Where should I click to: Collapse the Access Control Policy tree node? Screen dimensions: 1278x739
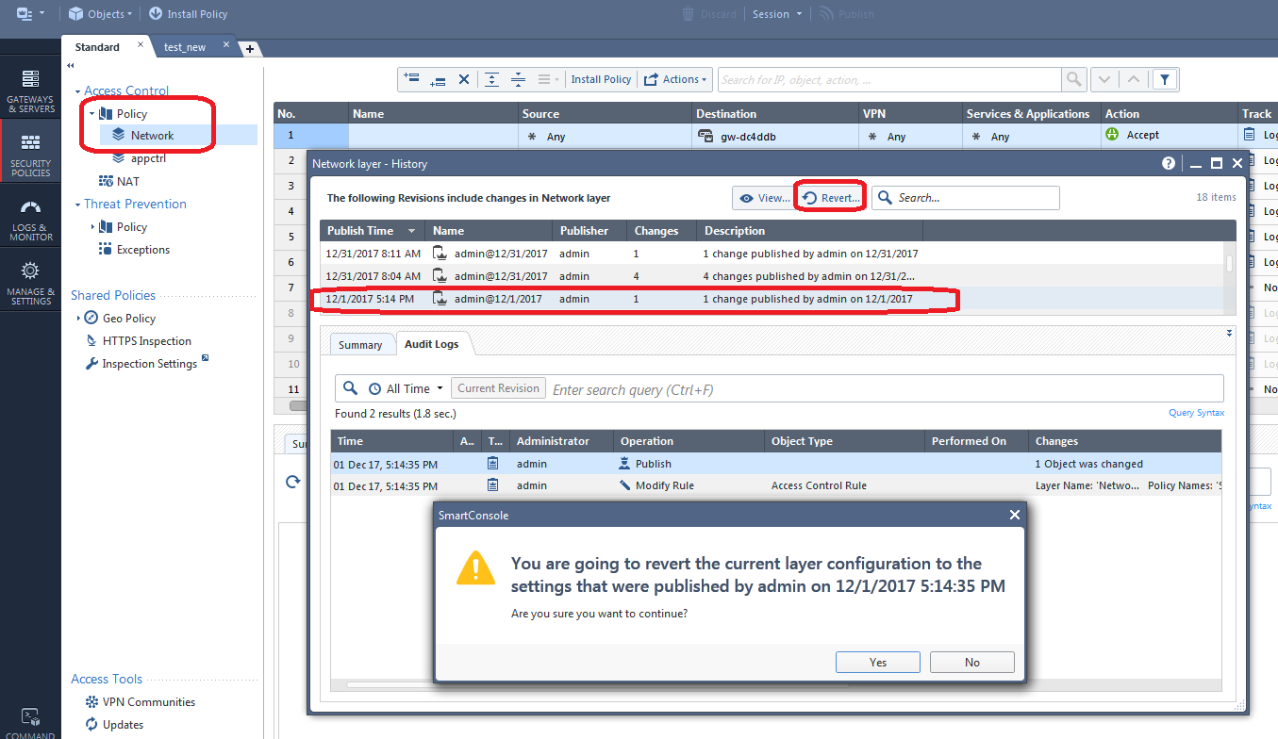click(x=91, y=114)
